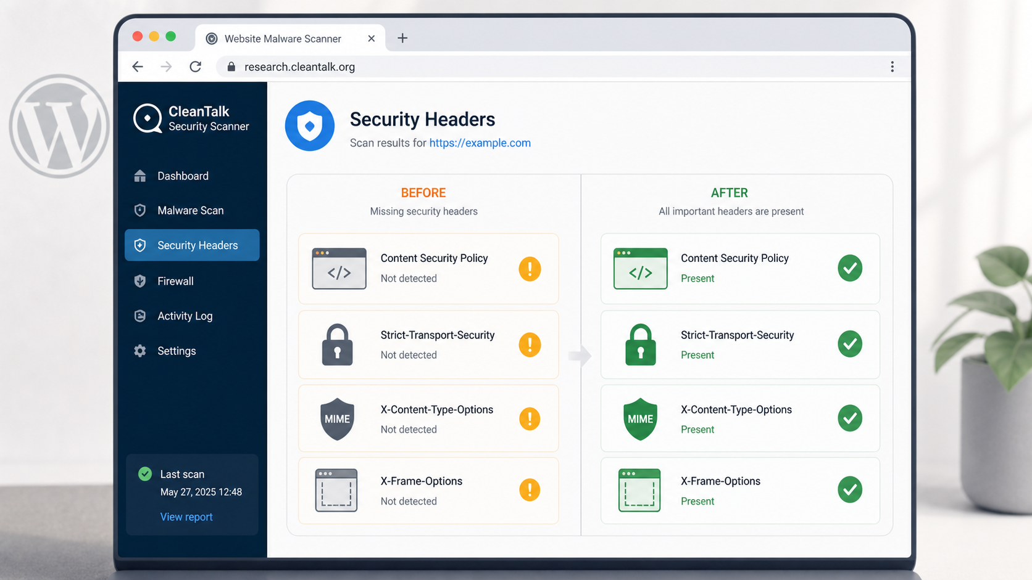Click the gray X-Frame-Options frame icon

point(336,491)
